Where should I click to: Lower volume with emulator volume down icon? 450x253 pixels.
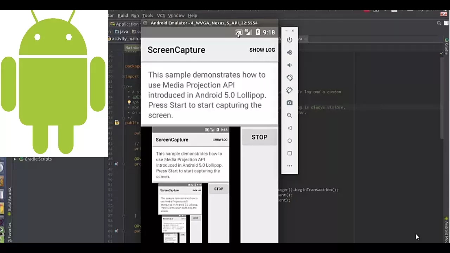[289, 65]
